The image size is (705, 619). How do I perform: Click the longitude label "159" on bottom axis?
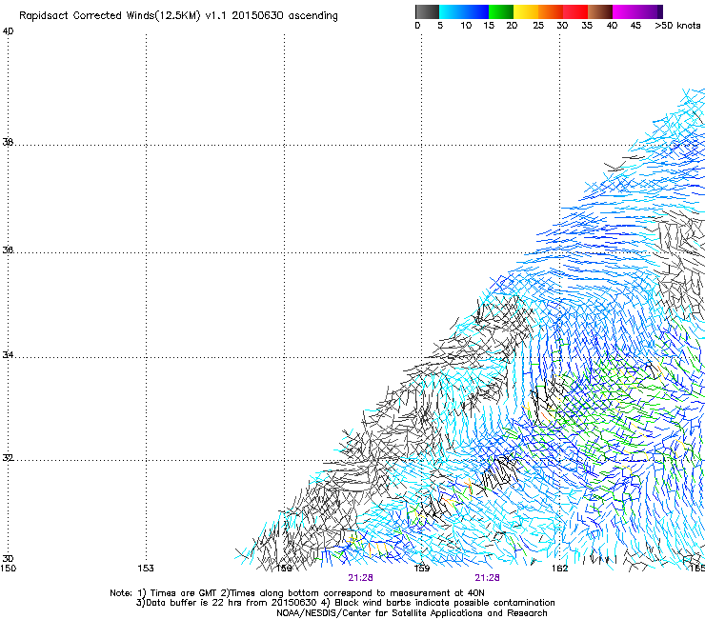422,569
